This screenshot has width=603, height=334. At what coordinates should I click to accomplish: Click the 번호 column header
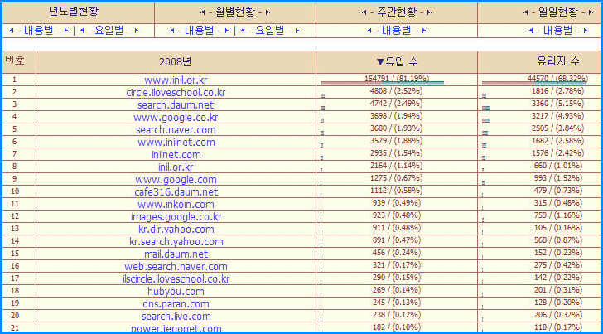coord(14,61)
